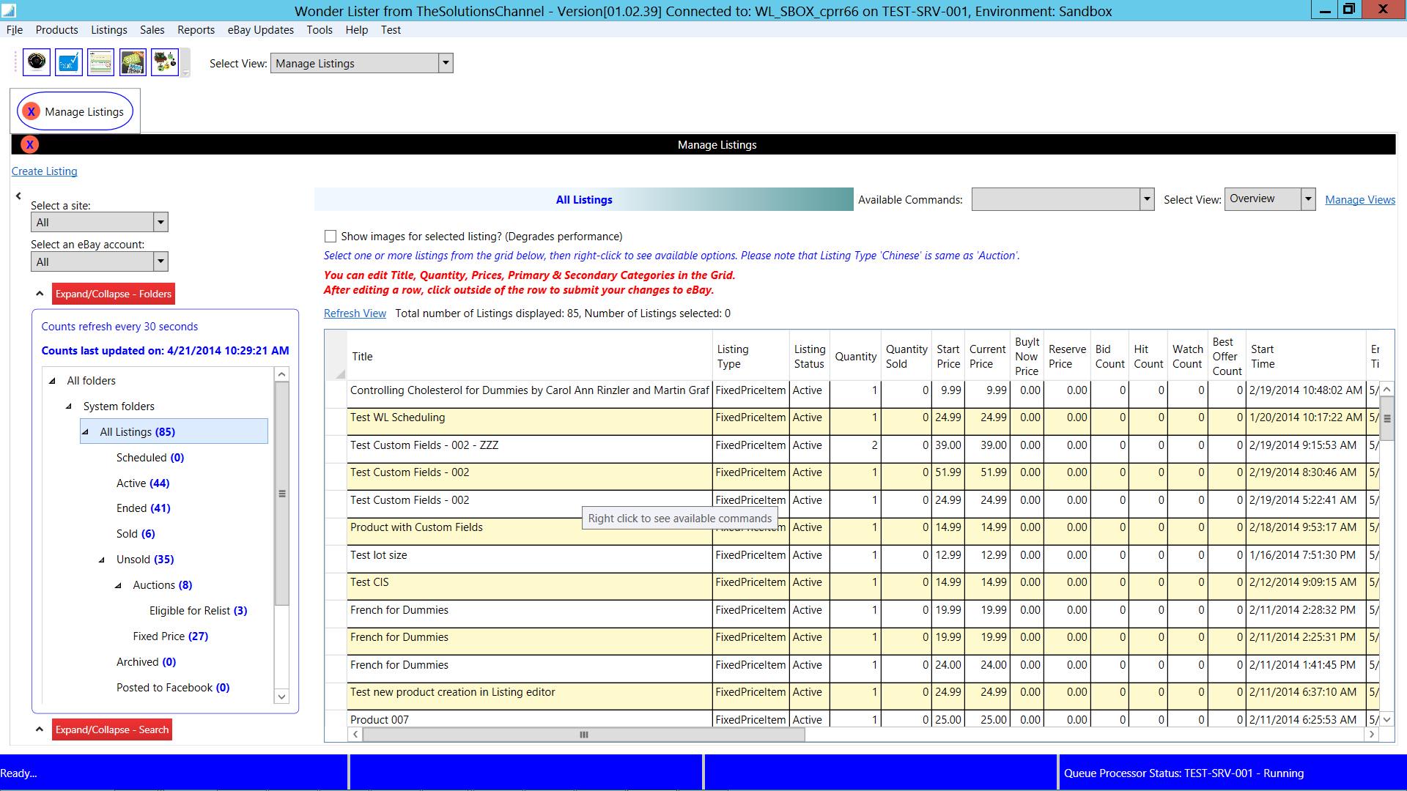Open the Tools menu
The height and width of the screenshot is (791, 1407).
point(320,30)
